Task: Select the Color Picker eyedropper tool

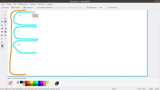Action: tap(5, 25)
